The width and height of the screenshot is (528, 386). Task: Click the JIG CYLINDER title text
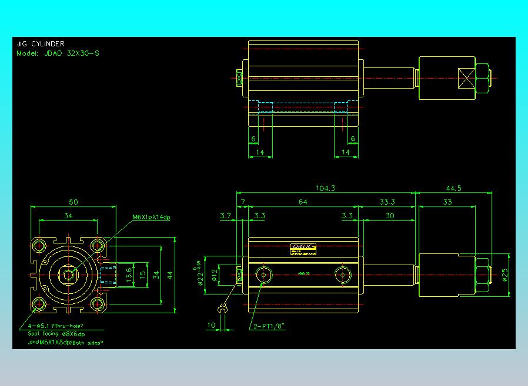[41, 43]
